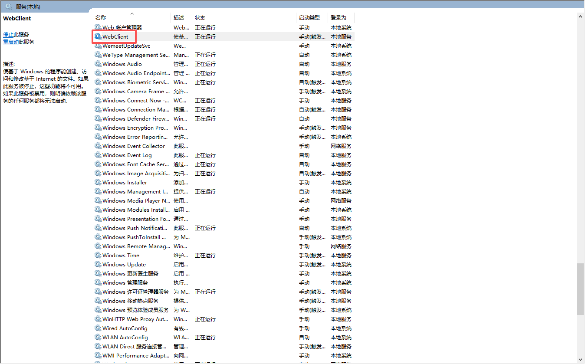585x364 pixels.
Task: Click the gear icon next to Windows Audio
Action: pyautogui.click(x=98, y=64)
